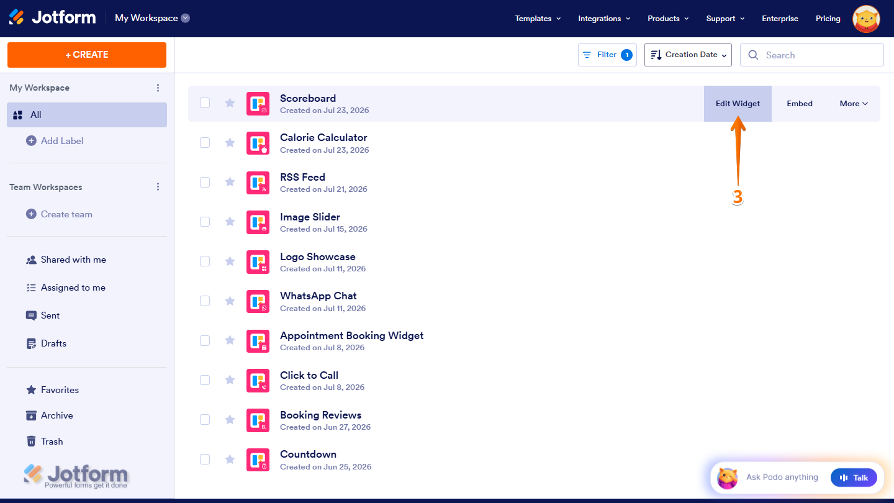Viewport: 894px width, 503px height.
Task: Select All in My Workspace sidebar
Action: coord(87,115)
